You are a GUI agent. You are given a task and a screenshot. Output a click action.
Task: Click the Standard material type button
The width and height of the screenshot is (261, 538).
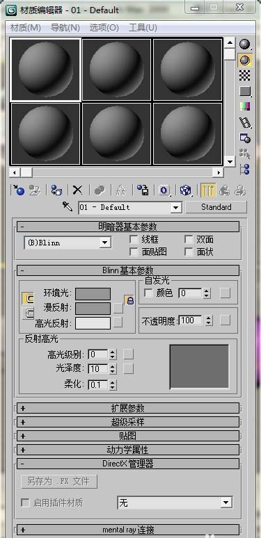(216, 207)
